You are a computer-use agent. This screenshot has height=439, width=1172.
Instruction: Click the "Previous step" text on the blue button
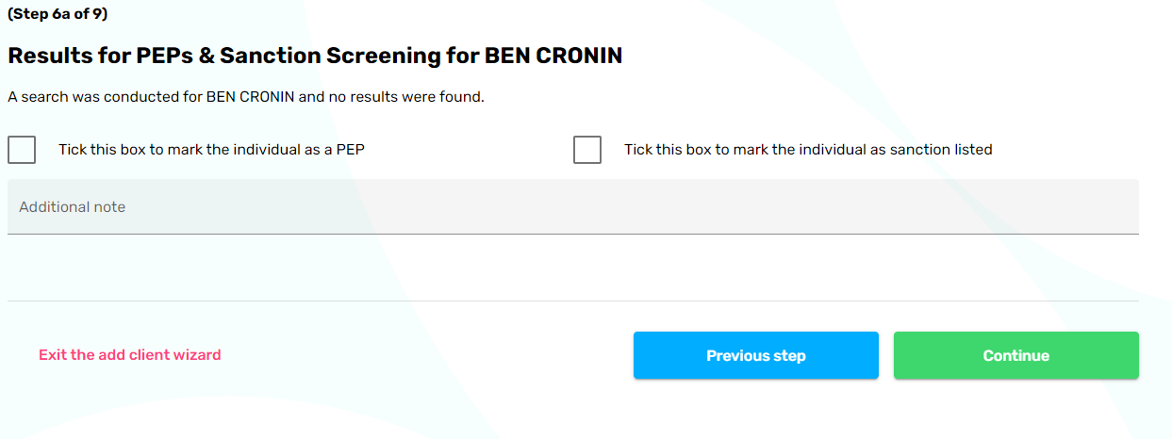click(x=755, y=356)
